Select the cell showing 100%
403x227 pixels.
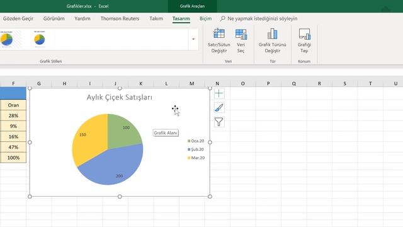point(13,158)
